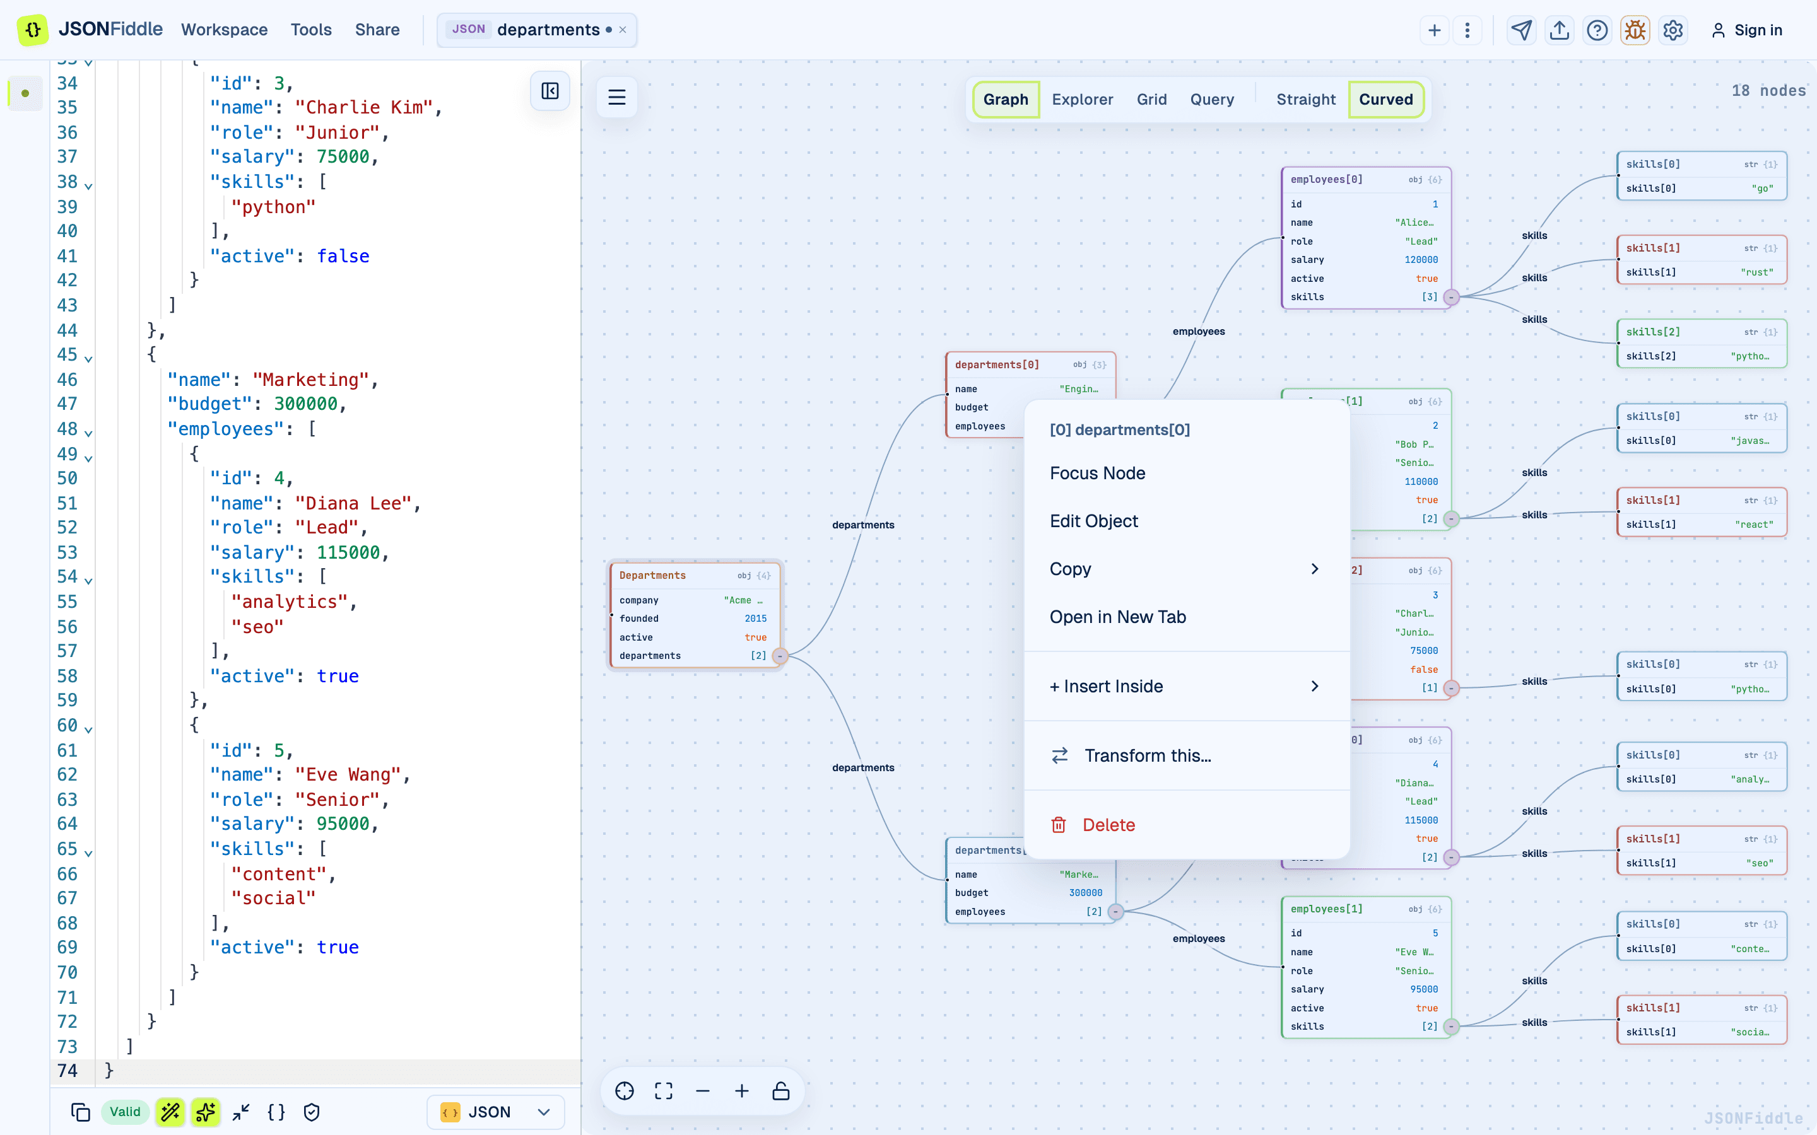Choose Transform this… option

click(1186, 756)
